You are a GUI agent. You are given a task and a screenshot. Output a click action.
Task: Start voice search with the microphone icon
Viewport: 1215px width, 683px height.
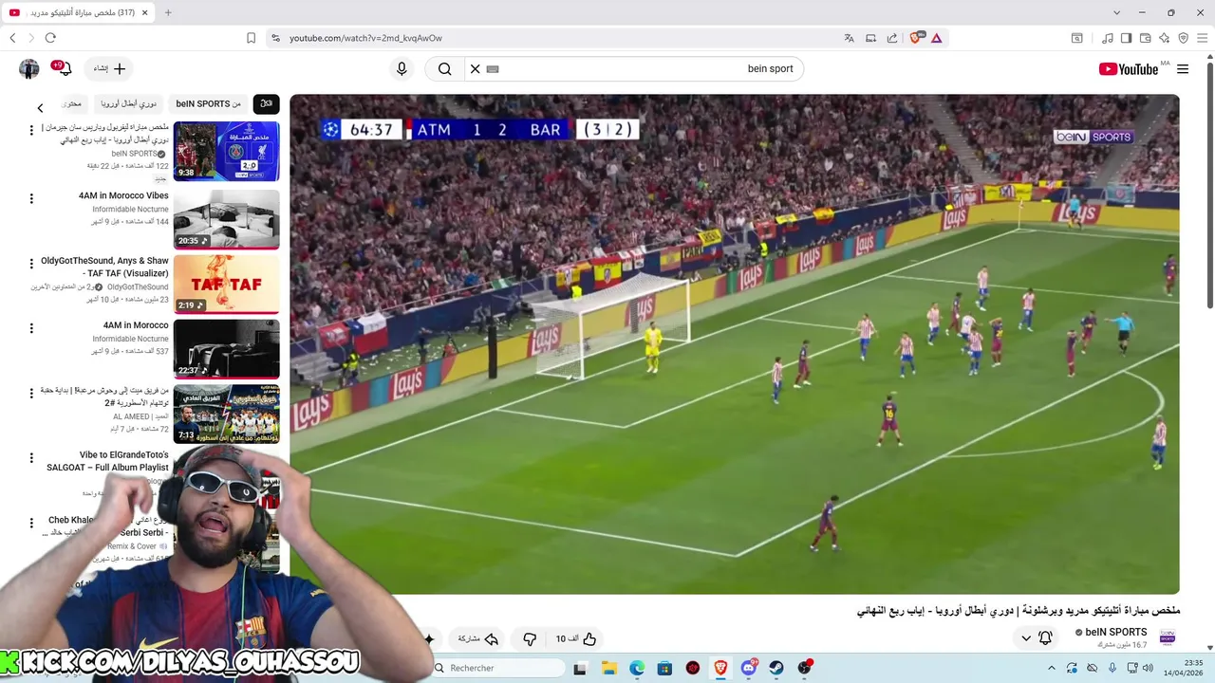pos(402,69)
